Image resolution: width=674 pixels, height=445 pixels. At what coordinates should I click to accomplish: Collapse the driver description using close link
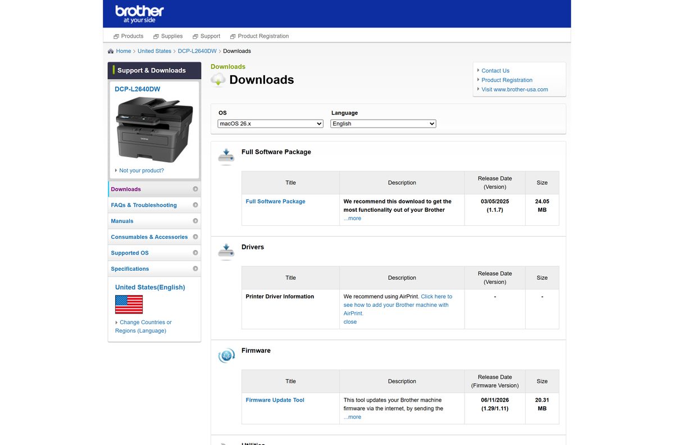pos(350,322)
